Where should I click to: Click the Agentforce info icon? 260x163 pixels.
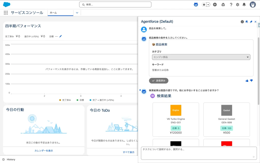(x=242, y=22)
